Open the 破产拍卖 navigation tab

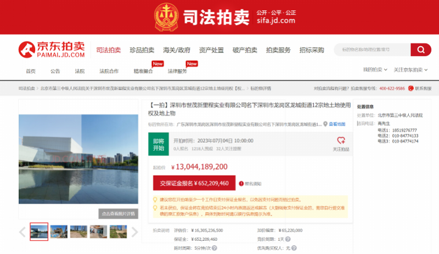245,50
